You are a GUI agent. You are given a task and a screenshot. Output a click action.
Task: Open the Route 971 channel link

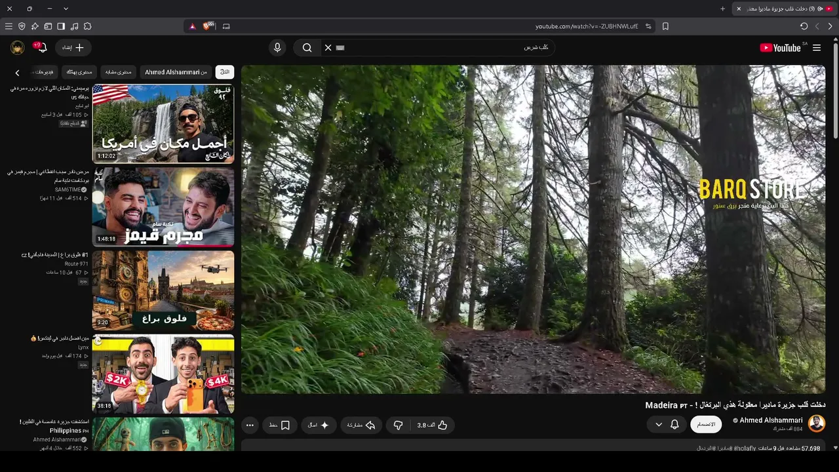(x=77, y=264)
